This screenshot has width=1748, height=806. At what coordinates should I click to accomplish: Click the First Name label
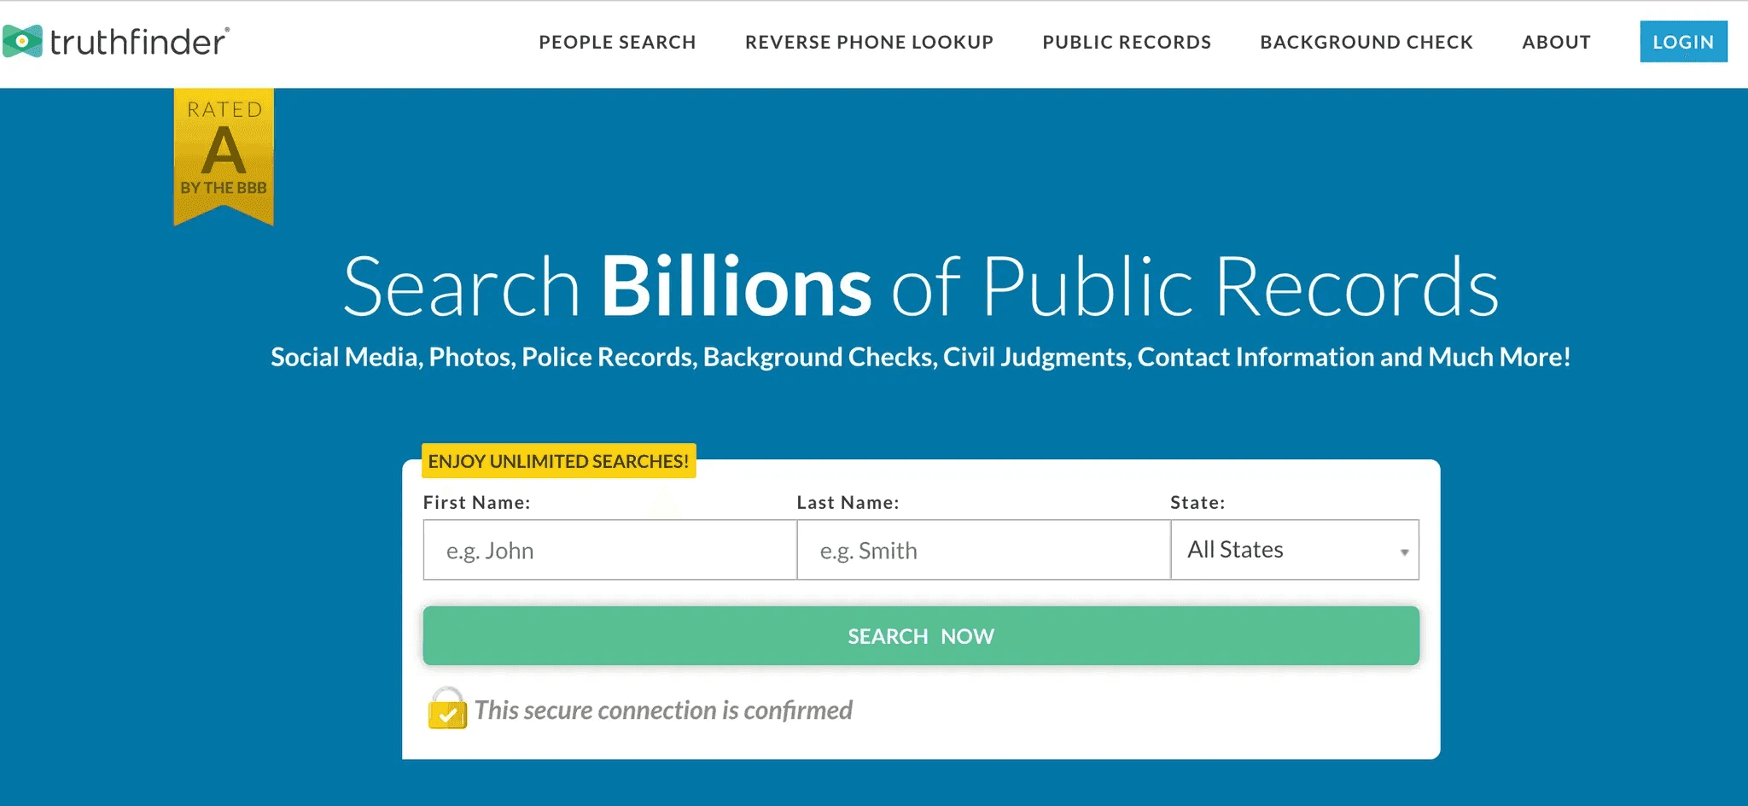tap(476, 503)
